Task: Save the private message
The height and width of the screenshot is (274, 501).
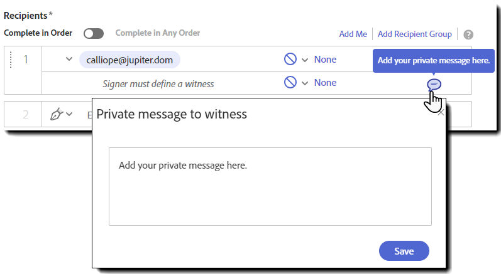Action: click(404, 251)
